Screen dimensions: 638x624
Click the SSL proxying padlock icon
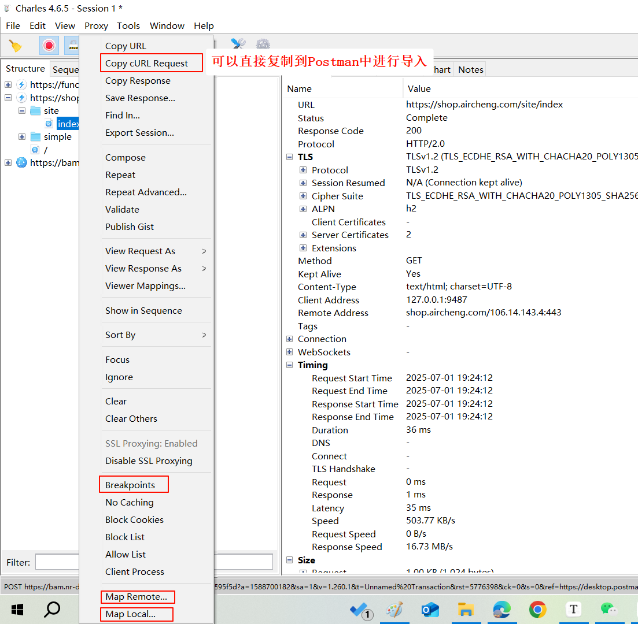click(x=73, y=45)
